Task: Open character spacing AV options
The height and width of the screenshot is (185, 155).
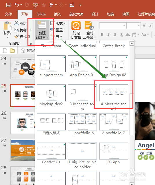Action: (x=135, y=35)
